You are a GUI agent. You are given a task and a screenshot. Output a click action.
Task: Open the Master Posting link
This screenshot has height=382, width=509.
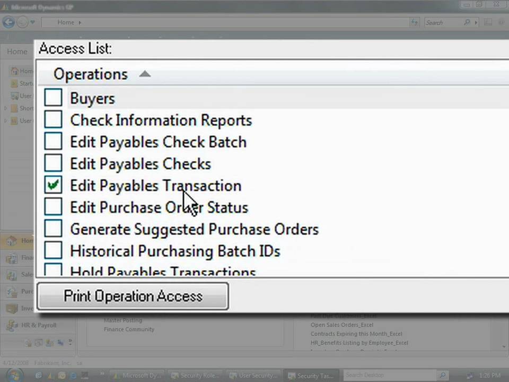pos(122,320)
